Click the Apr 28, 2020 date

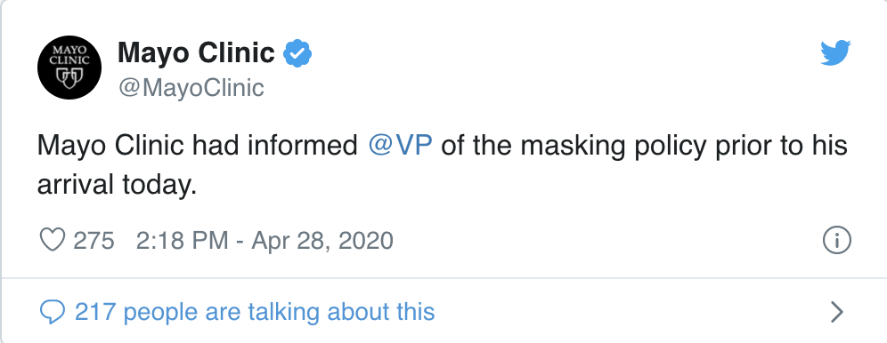point(321,241)
